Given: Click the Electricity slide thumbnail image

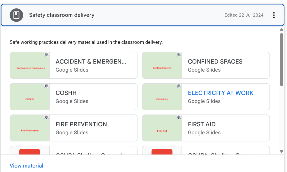Looking at the screenshot, I should (162, 97).
